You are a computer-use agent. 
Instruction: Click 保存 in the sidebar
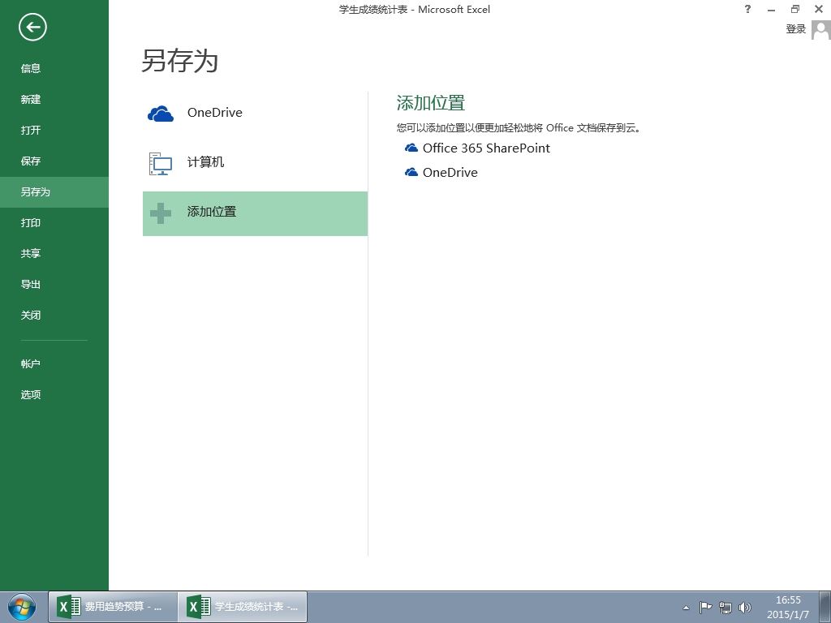pos(31,161)
